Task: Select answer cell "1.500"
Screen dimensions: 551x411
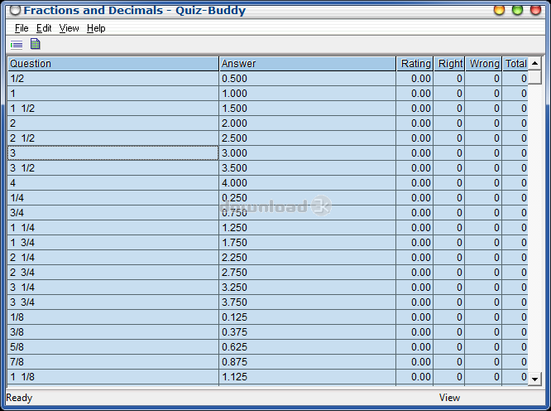Action: [308, 109]
